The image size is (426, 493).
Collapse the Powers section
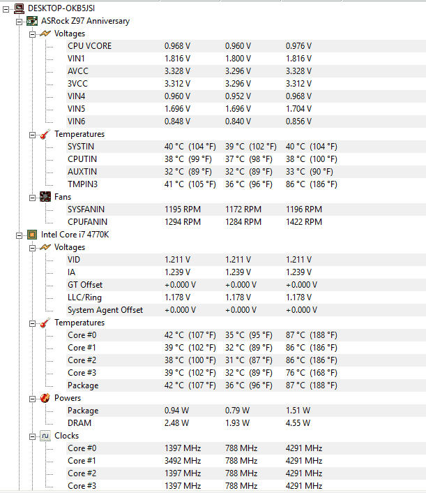(32, 399)
